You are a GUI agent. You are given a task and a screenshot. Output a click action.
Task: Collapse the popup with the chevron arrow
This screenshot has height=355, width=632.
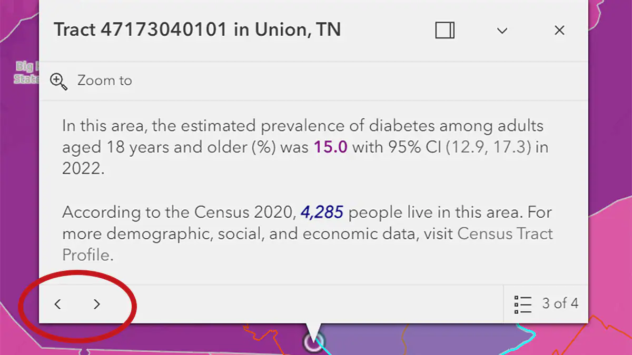pyautogui.click(x=502, y=31)
